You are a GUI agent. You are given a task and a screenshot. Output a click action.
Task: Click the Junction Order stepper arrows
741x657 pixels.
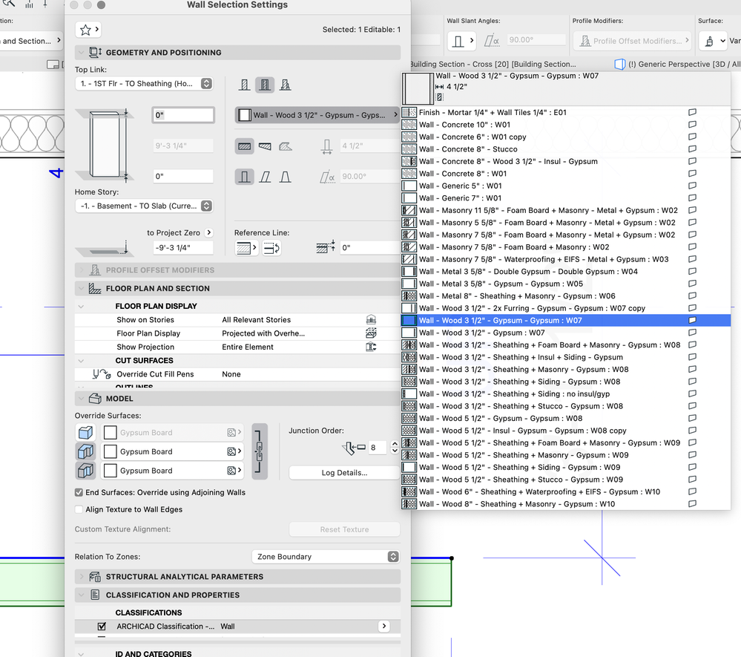[x=395, y=447]
